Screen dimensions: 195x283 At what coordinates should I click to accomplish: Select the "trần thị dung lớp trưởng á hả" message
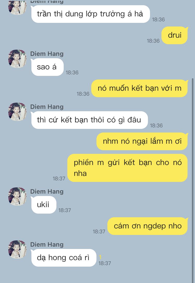[90, 14]
